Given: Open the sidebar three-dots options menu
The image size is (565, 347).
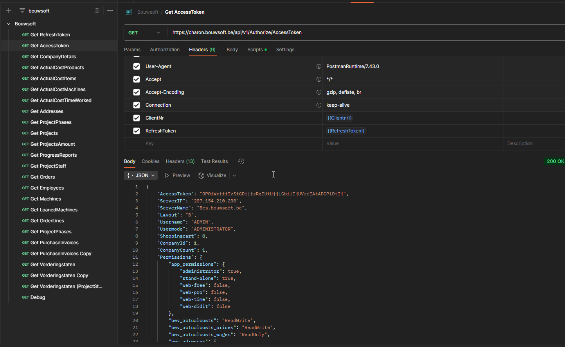Looking at the screenshot, I should (110, 11).
